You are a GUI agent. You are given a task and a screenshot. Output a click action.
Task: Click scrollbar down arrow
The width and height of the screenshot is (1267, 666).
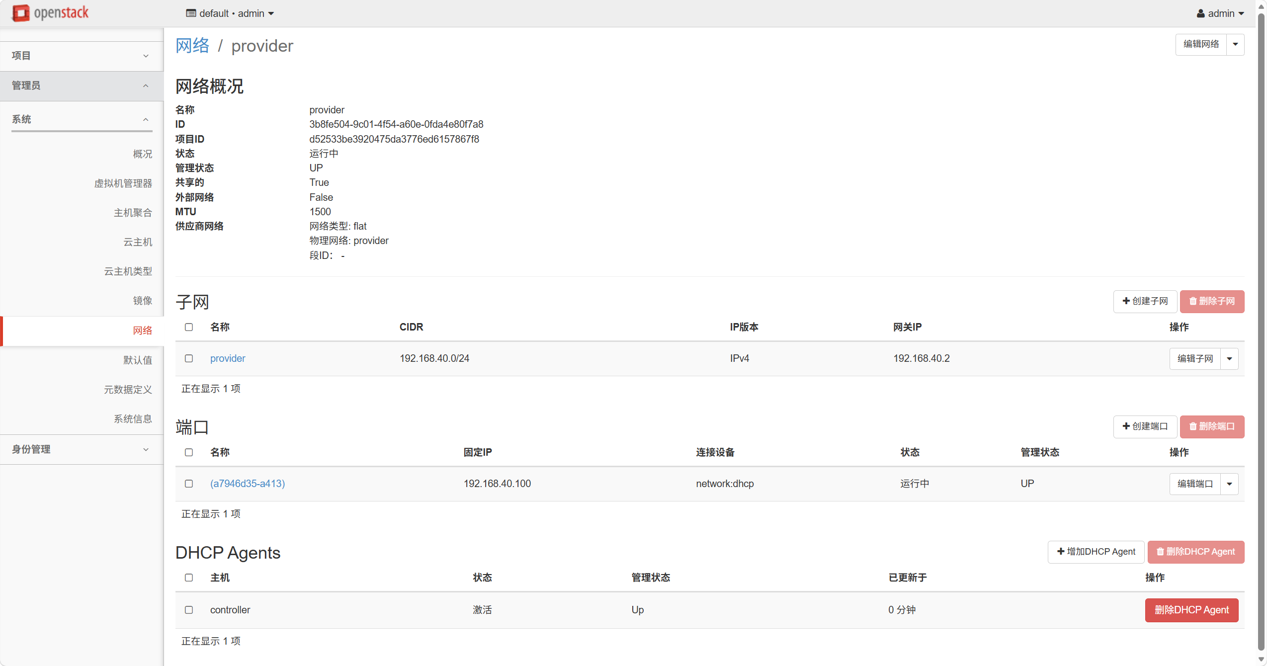point(1261,660)
